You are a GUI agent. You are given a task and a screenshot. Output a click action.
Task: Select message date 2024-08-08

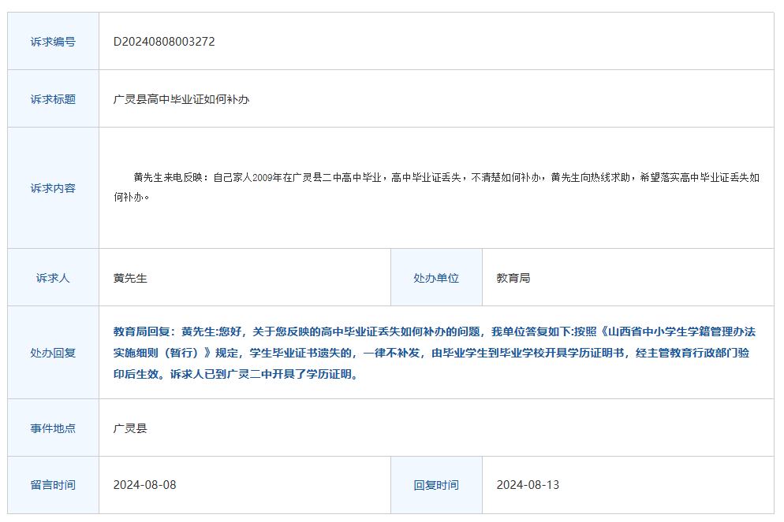[144, 485]
